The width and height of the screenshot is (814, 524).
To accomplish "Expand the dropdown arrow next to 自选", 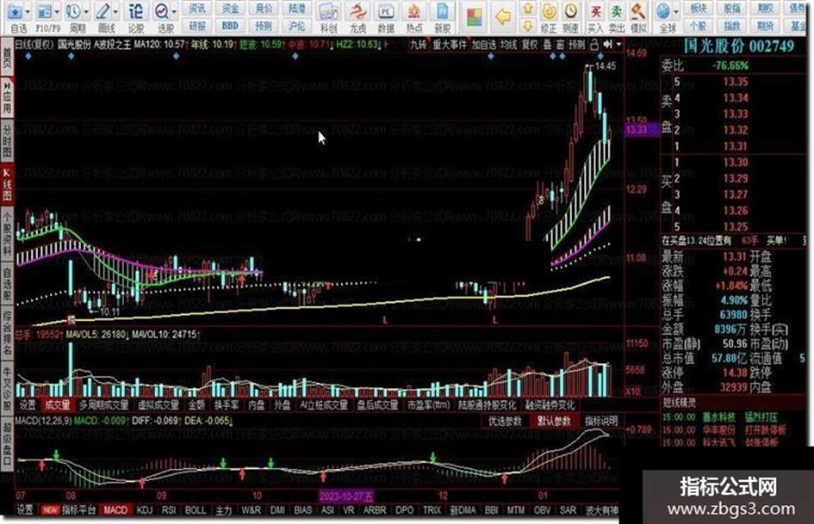I will tap(27, 12).
